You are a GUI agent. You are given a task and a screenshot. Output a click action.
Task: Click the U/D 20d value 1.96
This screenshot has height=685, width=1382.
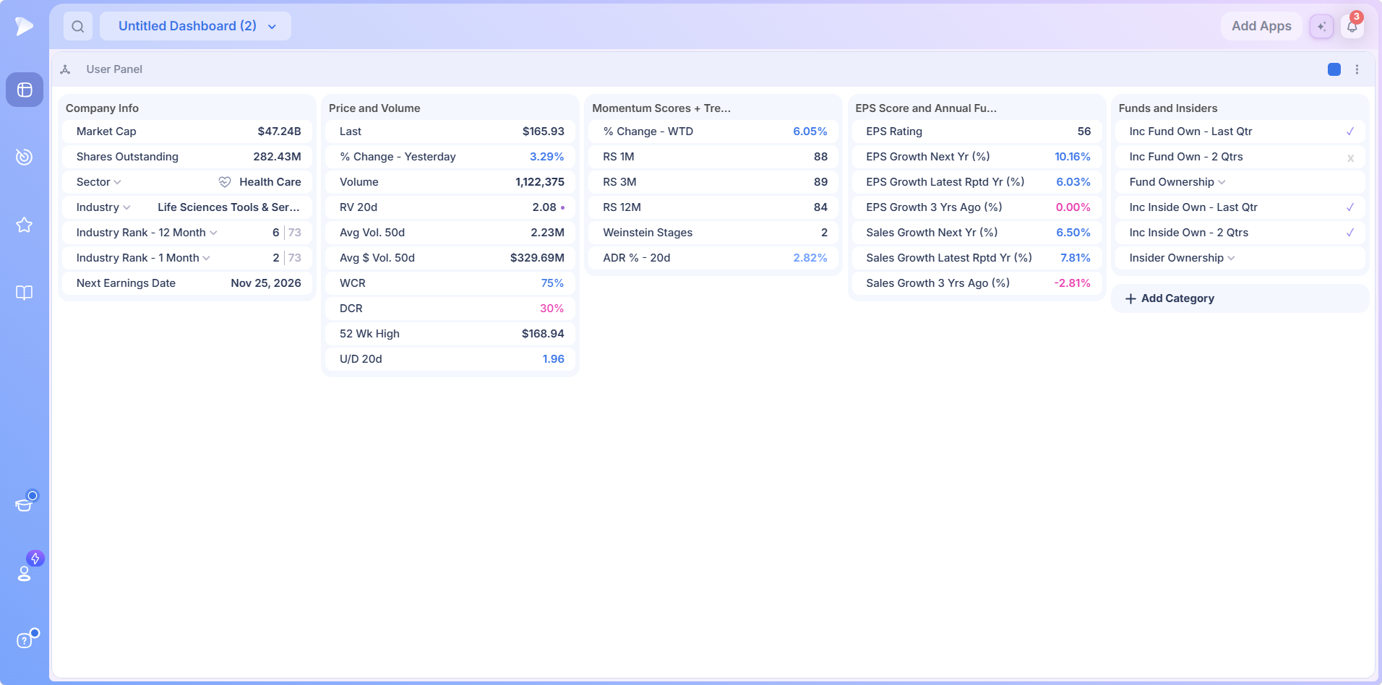(x=554, y=359)
